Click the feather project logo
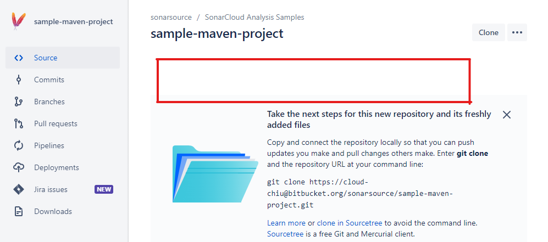Image resolution: width=548 pixels, height=242 pixels. coord(19,21)
